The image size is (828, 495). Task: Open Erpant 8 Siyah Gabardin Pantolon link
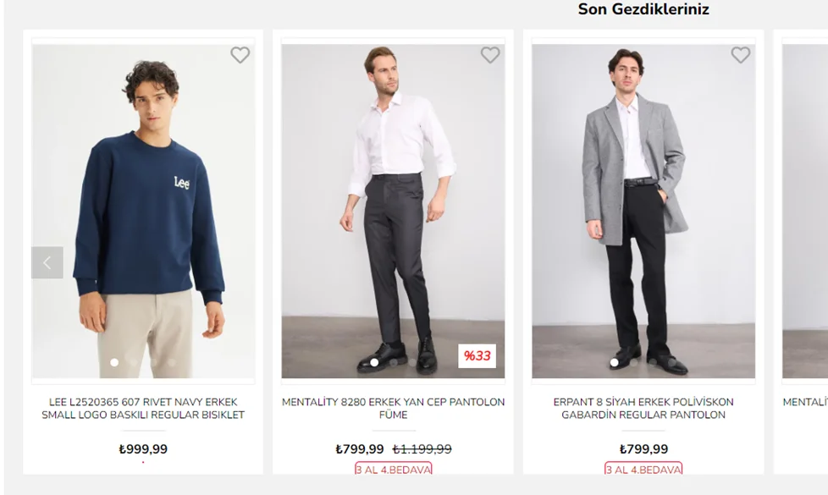point(643,409)
